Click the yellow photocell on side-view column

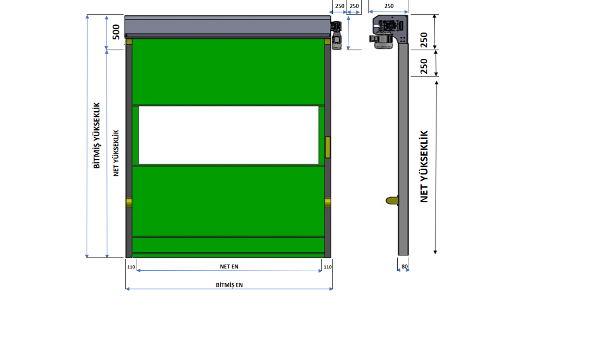[x=392, y=200]
